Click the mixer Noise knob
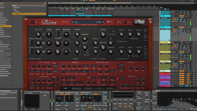Viewport: 197px width, 111px height. (x=85, y=47)
